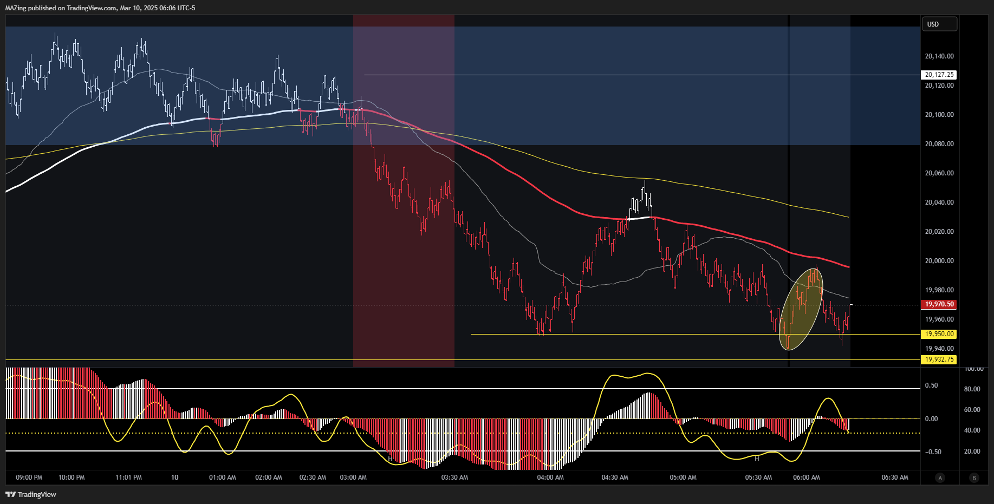Click the 02:30 AM time axis label

click(x=313, y=477)
